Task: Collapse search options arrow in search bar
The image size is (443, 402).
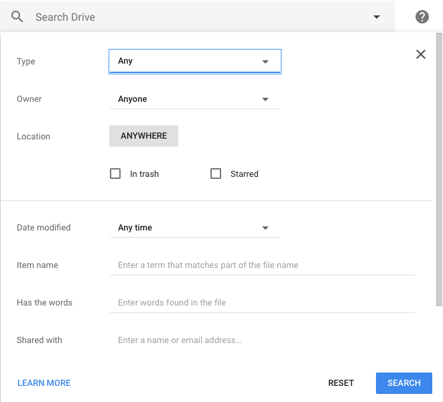Action: (x=377, y=17)
